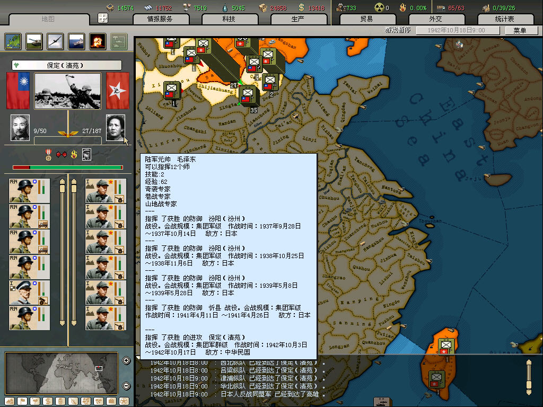Open the land units (tank) list icon

(x=34, y=41)
